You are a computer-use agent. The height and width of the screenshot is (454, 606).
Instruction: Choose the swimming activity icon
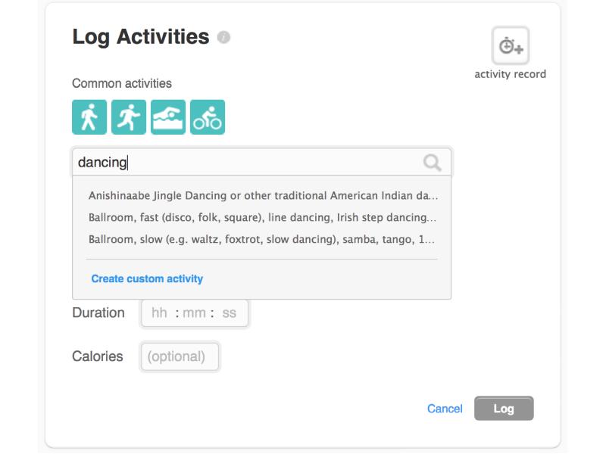[168, 117]
